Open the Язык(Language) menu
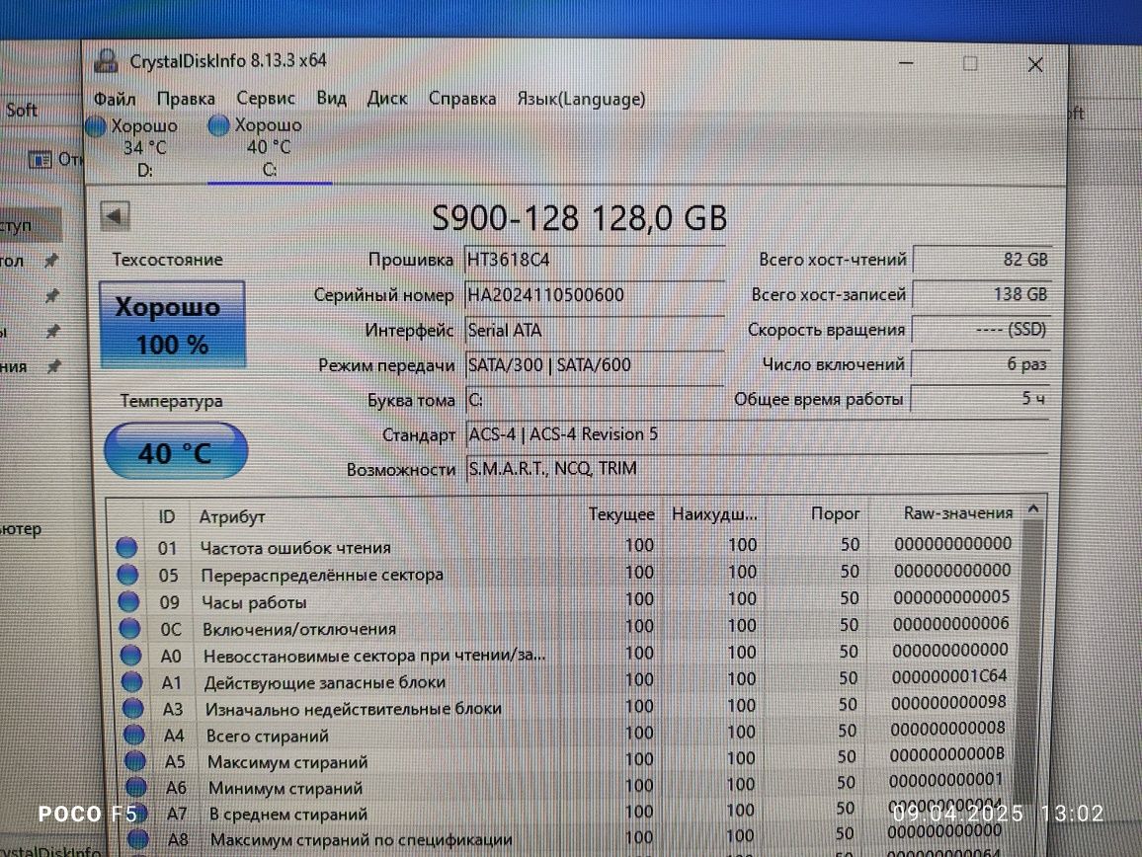Screen dimensions: 1142x857 (581, 99)
